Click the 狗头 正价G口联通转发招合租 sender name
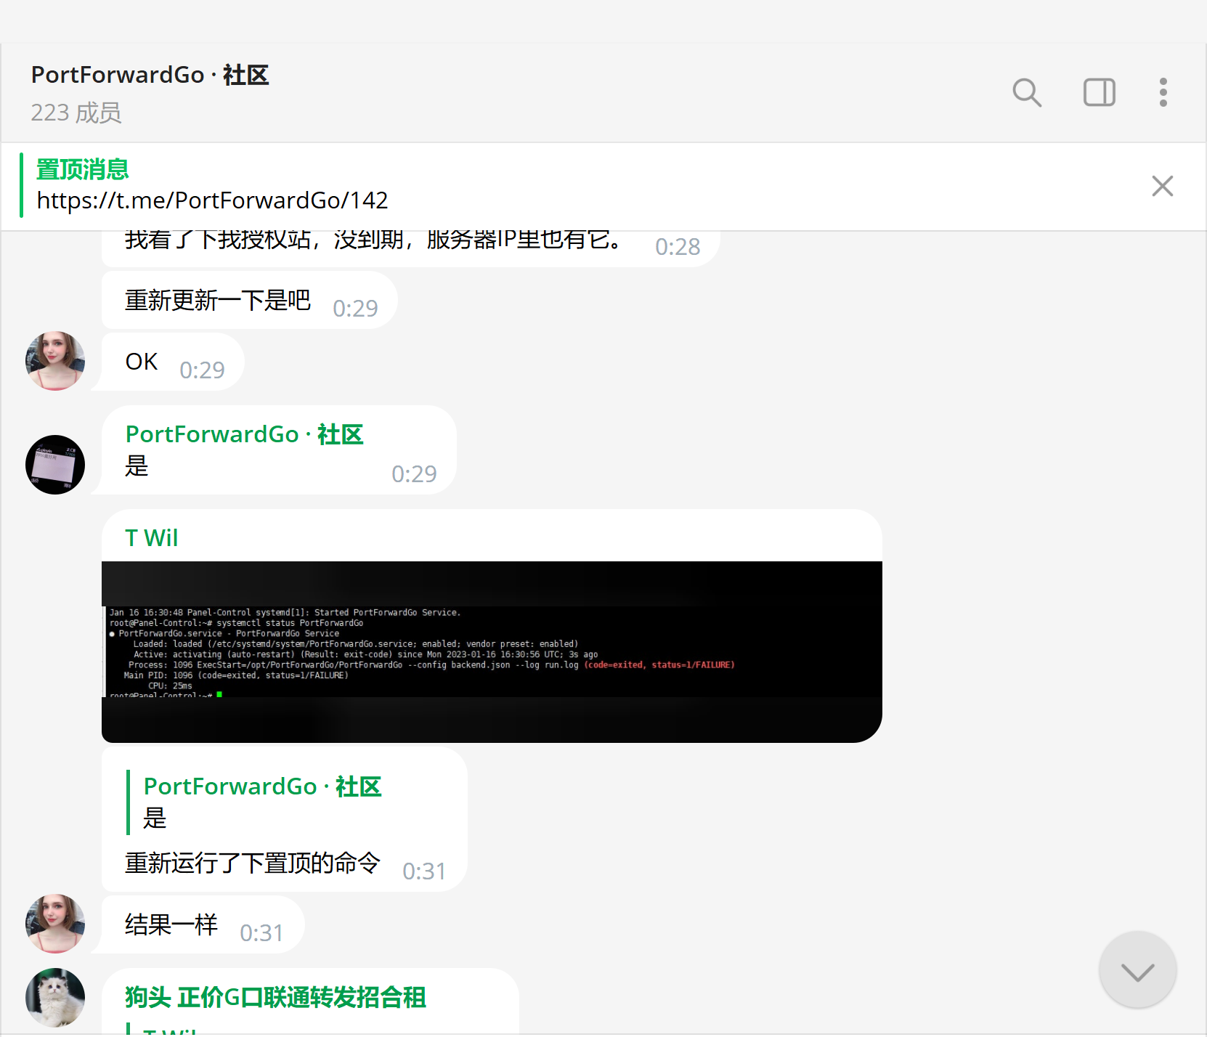The image size is (1207, 1037). [275, 997]
